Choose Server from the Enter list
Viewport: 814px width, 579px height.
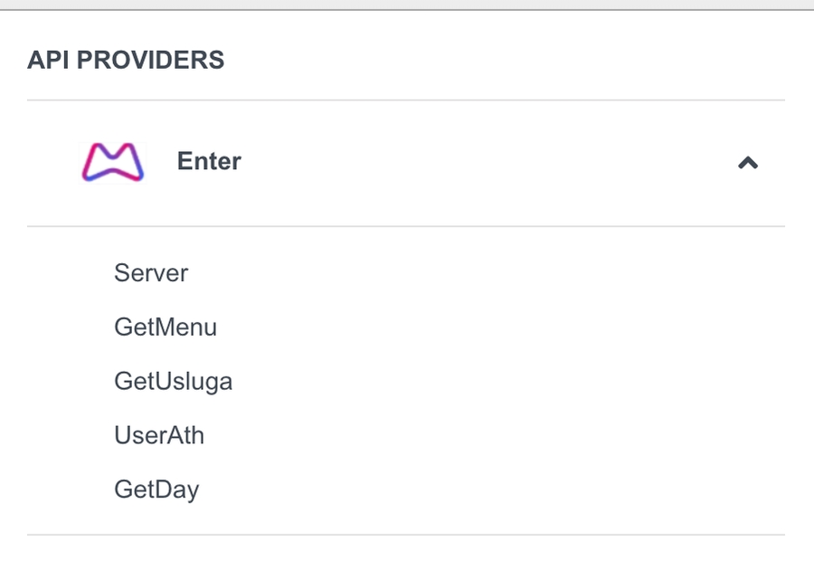tap(151, 273)
